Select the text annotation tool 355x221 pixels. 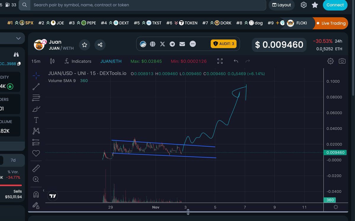(36, 120)
